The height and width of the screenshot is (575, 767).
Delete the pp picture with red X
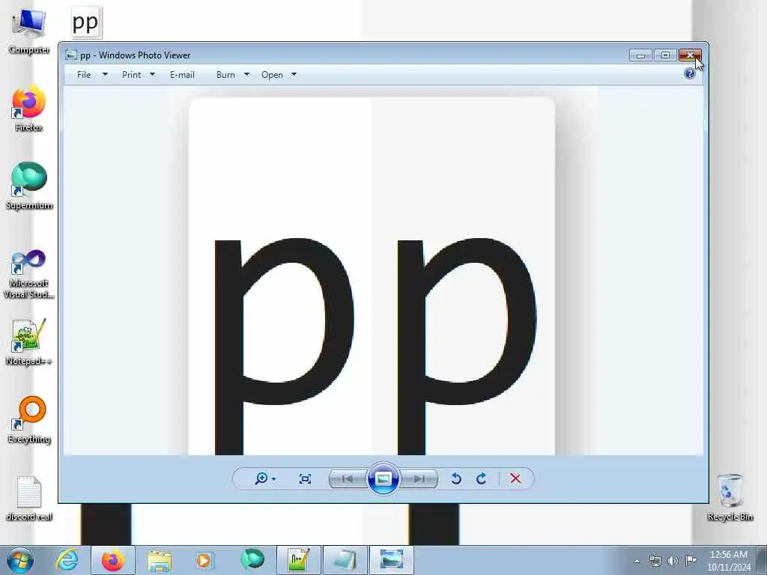515,478
